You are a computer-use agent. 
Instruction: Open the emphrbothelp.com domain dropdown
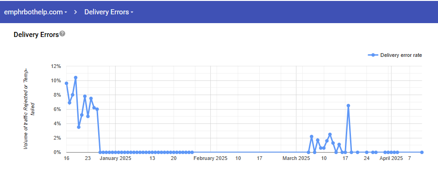coord(36,12)
